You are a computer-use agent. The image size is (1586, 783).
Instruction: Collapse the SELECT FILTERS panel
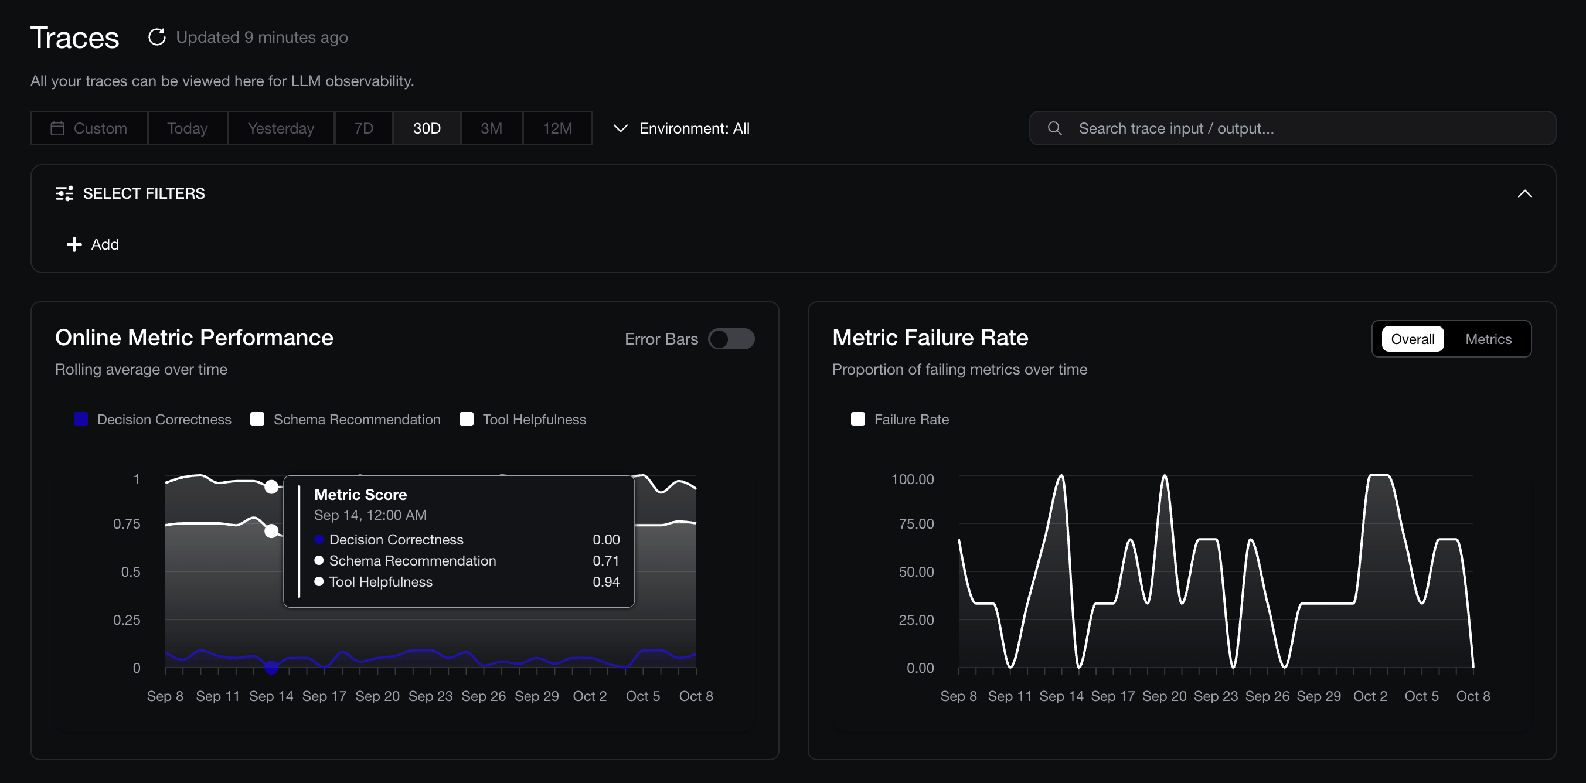click(x=1525, y=193)
